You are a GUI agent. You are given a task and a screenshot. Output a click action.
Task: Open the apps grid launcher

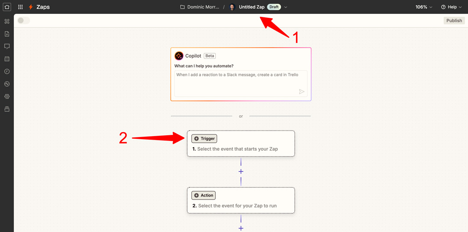[x=20, y=7]
